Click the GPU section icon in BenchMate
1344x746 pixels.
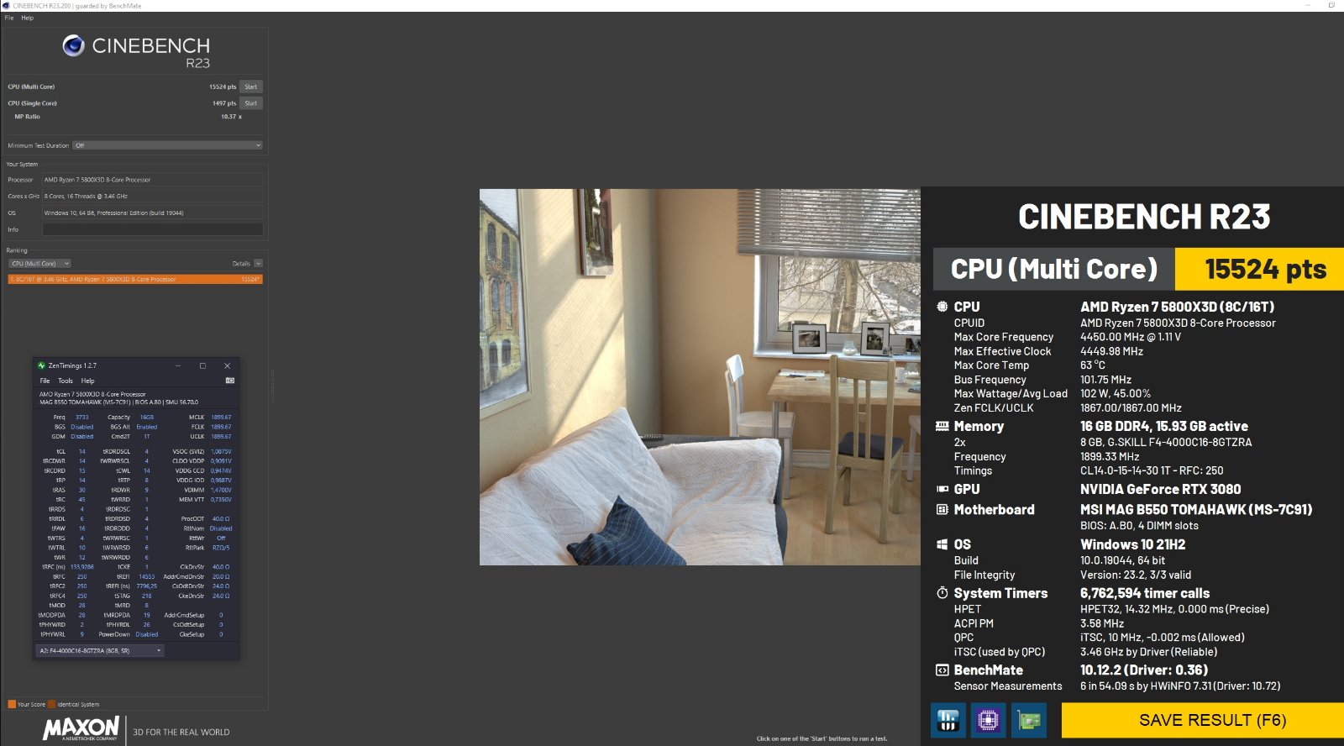coord(942,489)
